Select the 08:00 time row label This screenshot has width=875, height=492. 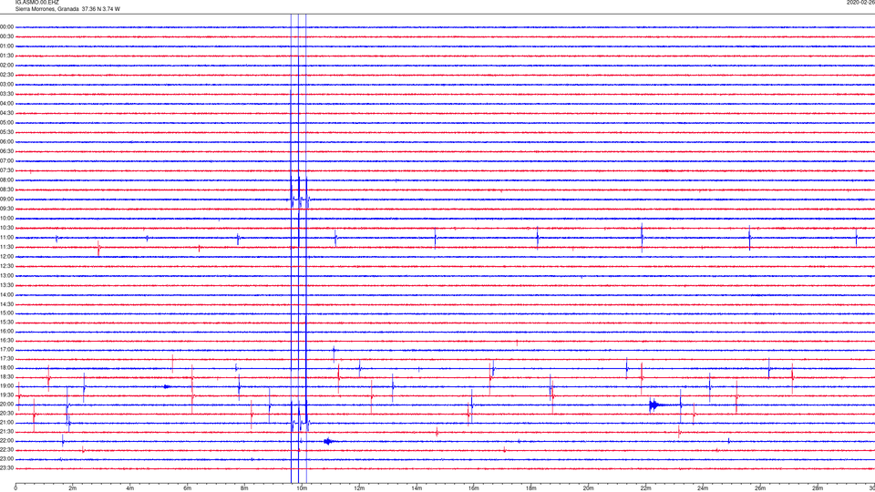coord(6,180)
